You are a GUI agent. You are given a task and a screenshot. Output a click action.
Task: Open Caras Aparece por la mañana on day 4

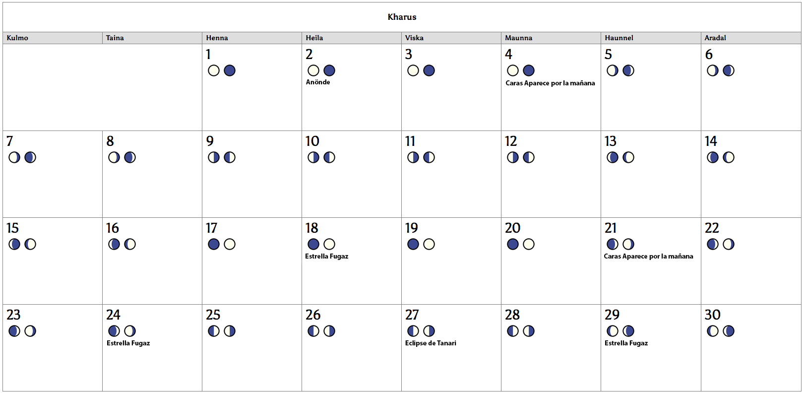(550, 83)
